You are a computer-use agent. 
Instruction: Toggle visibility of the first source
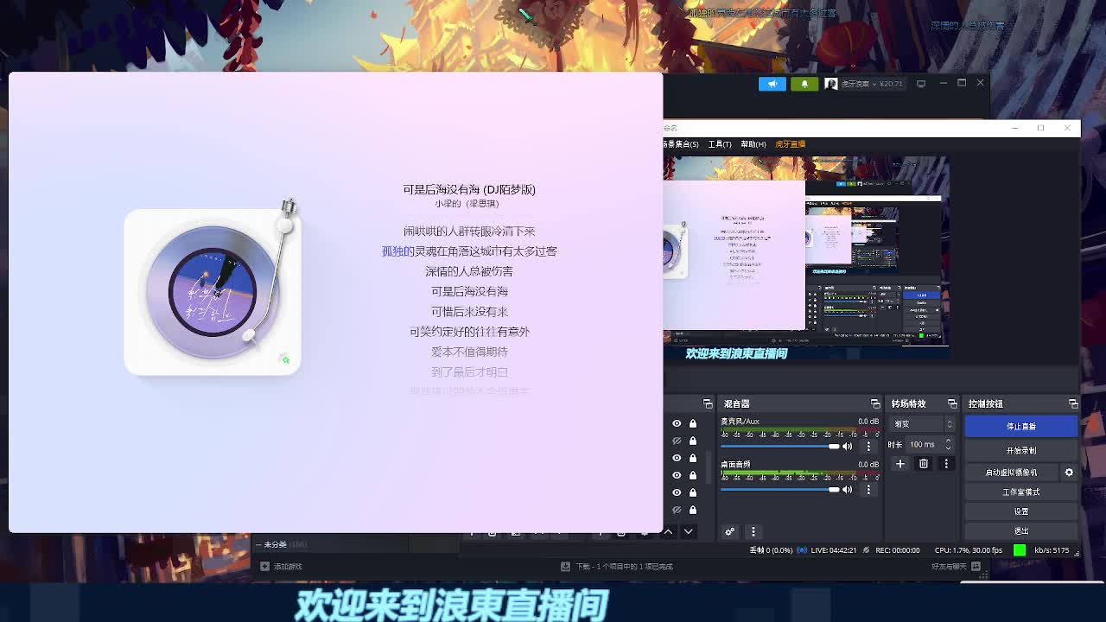coord(677,423)
